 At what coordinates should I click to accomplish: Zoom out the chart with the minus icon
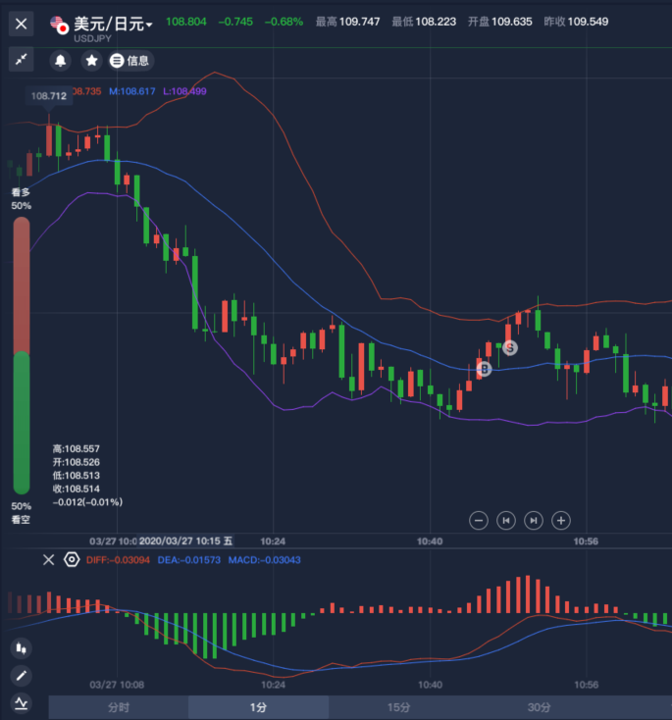pyautogui.click(x=479, y=520)
